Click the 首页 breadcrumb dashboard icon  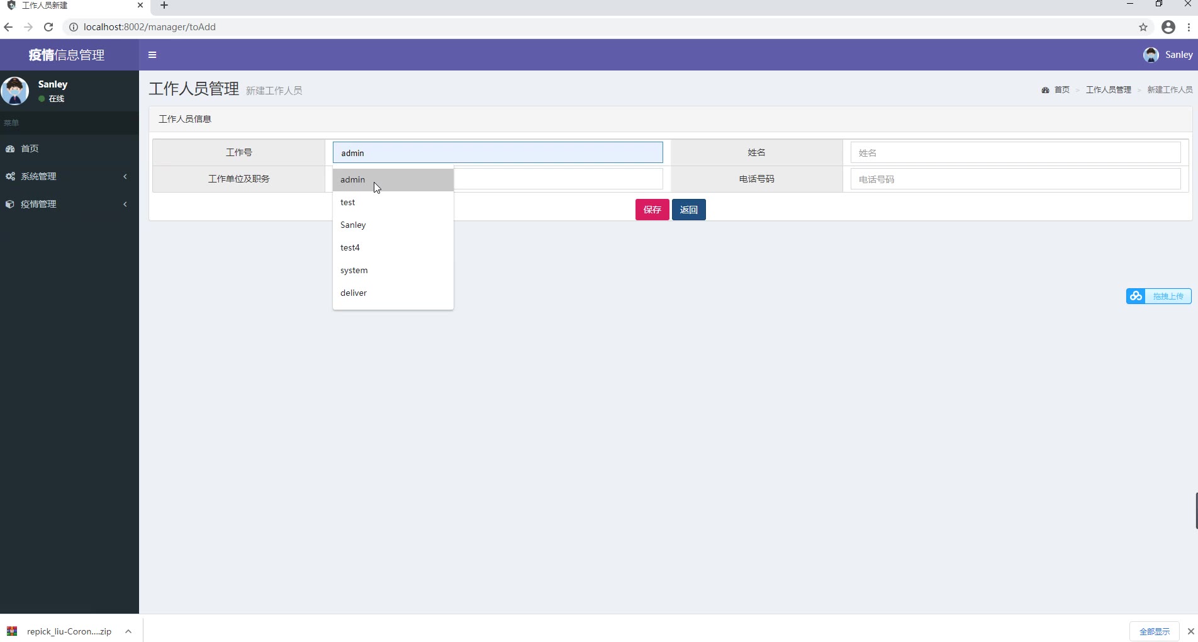1045,90
